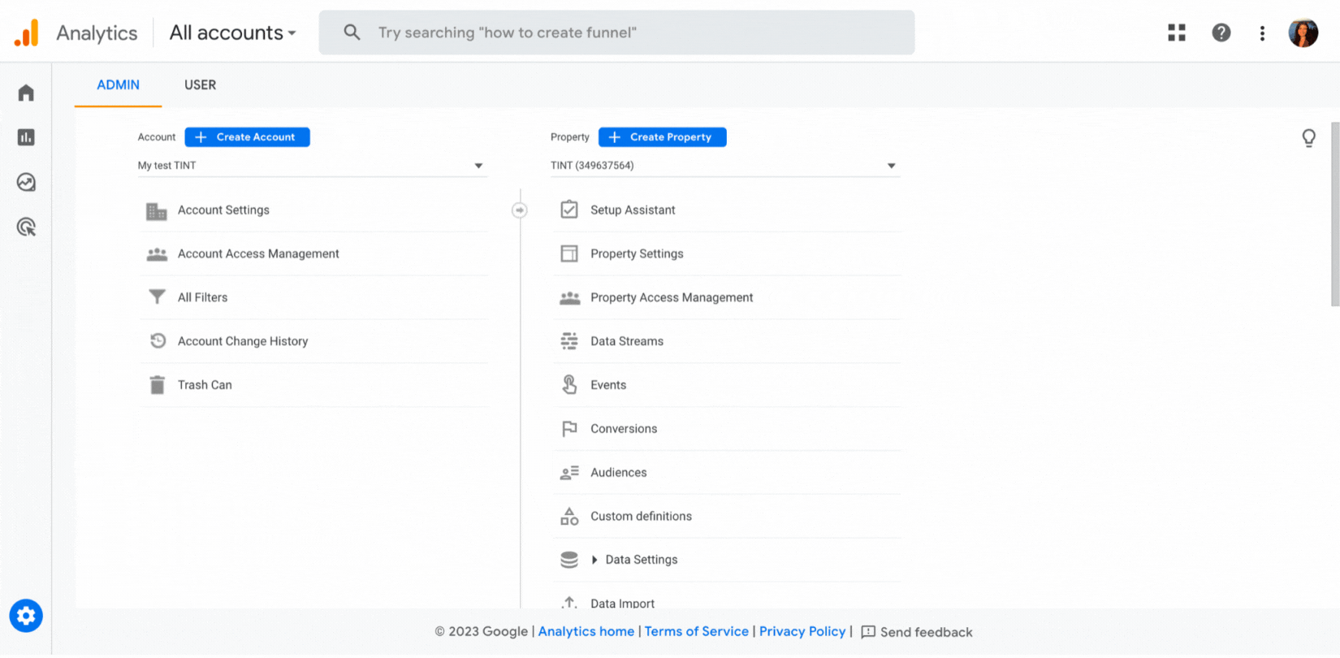Open Events text entry
Image resolution: width=1340 pixels, height=658 pixels.
point(608,385)
